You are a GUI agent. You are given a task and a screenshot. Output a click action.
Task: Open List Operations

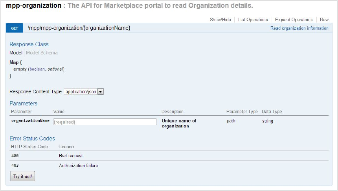coord(253,20)
